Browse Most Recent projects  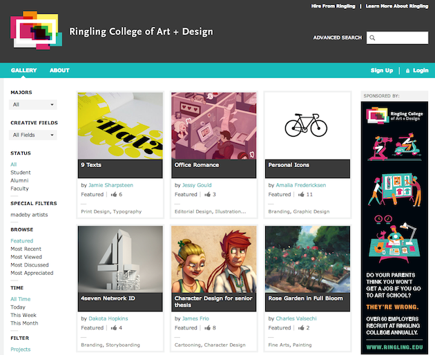click(26, 249)
